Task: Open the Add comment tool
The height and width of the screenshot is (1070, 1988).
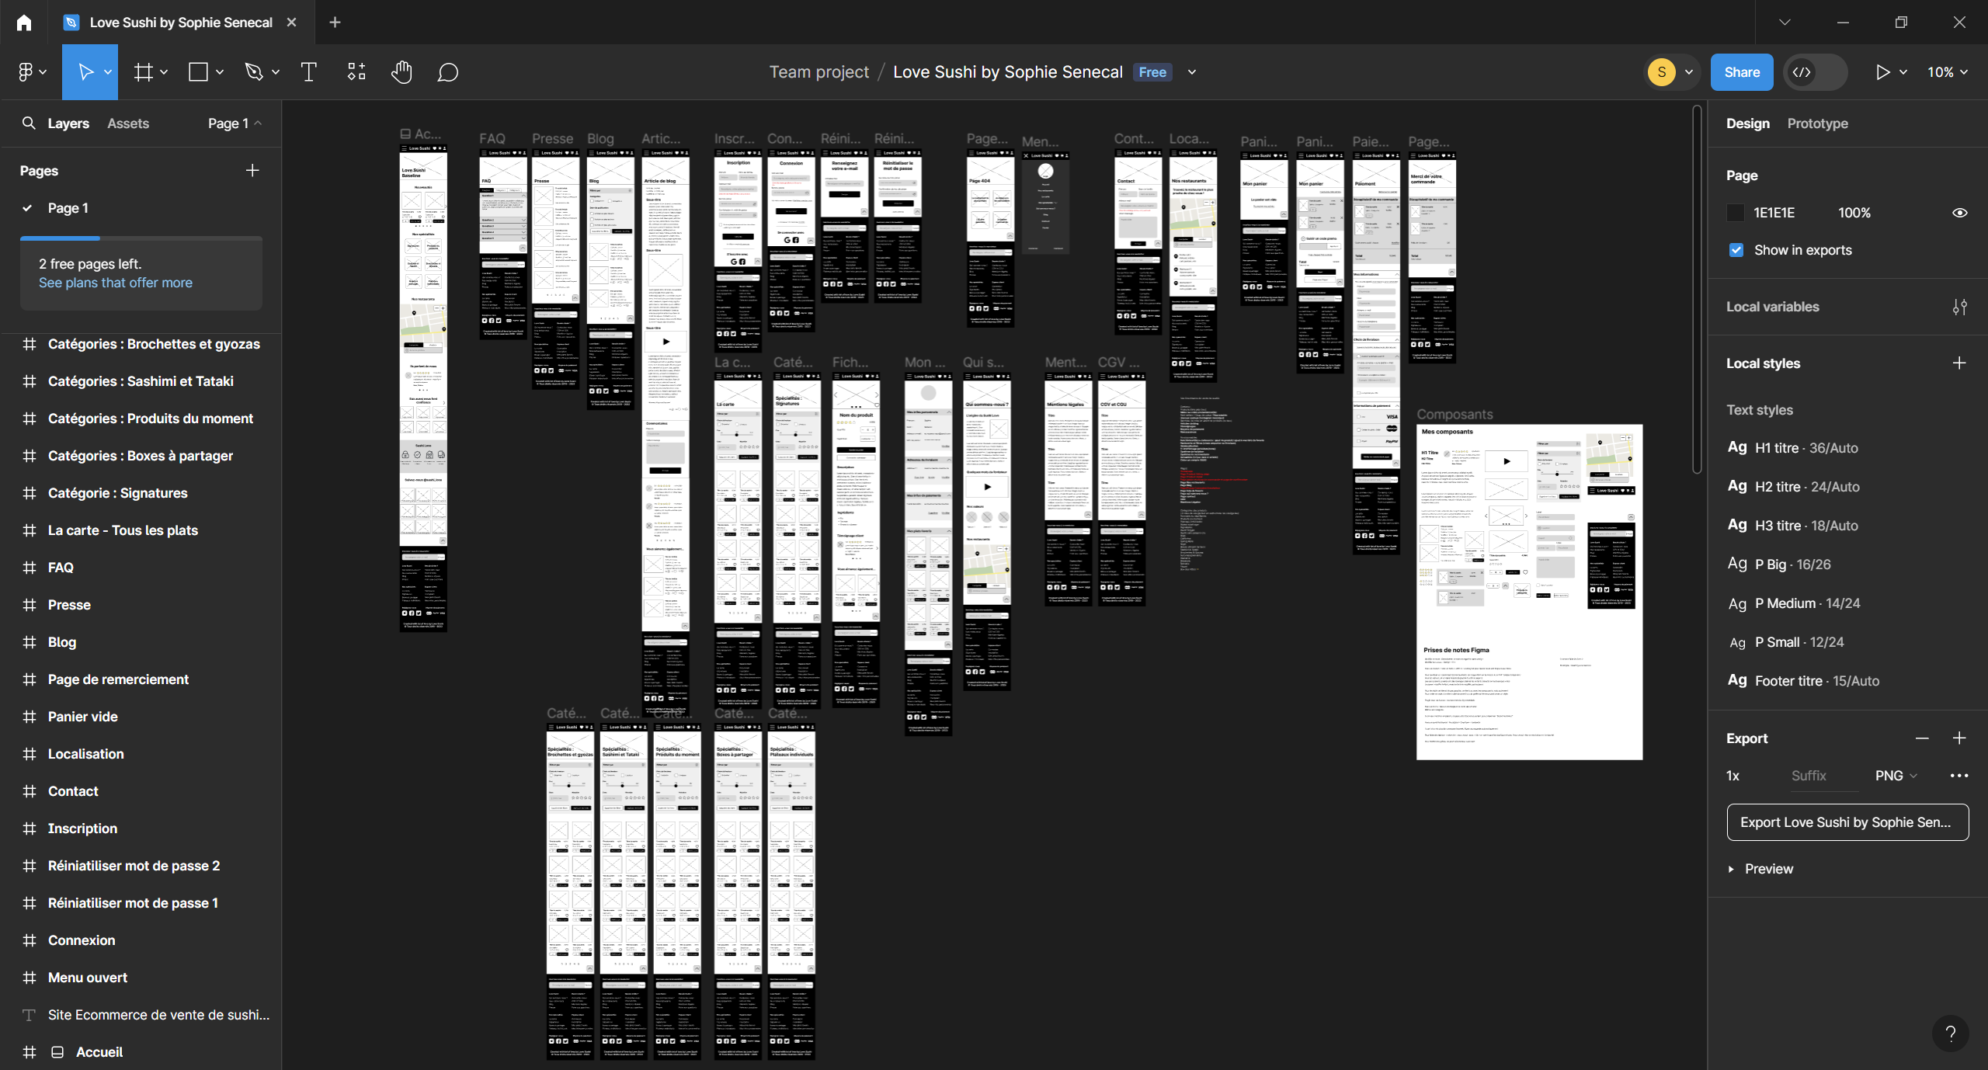Action: pos(447,72)
